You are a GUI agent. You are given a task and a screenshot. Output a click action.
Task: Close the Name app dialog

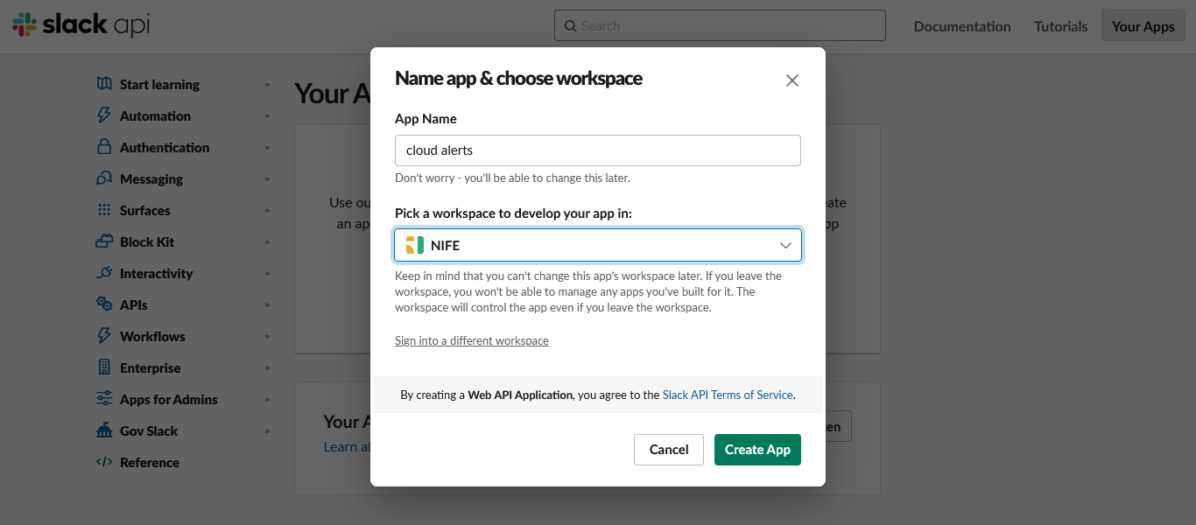tap(791, 80)
